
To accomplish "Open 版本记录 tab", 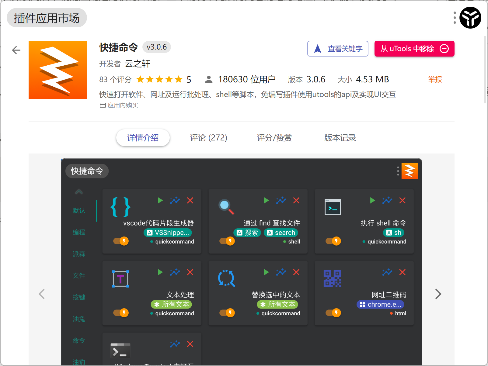I will 340,138.
